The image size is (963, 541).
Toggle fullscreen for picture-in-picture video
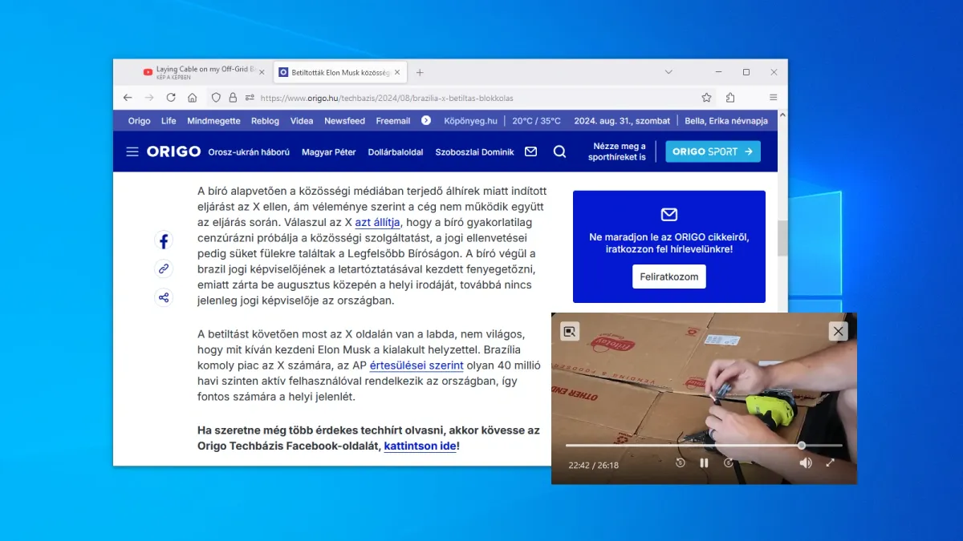[830, 462]
